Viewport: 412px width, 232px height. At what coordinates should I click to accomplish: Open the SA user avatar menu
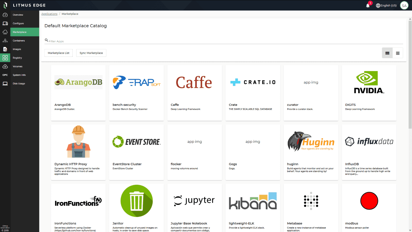[404, 5]
